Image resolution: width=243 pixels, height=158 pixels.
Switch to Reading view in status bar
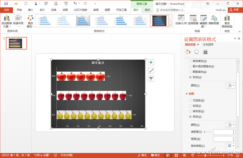tap(184, 155)
